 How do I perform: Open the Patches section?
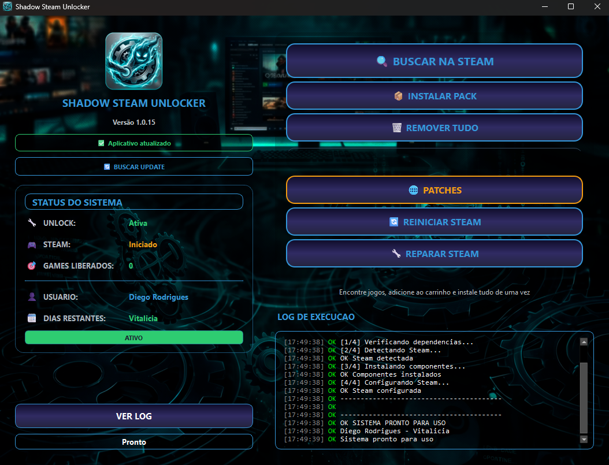coord(435,190)
